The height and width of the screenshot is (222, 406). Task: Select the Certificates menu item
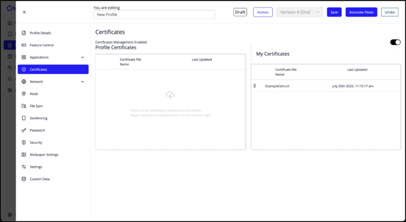[53, 69]
